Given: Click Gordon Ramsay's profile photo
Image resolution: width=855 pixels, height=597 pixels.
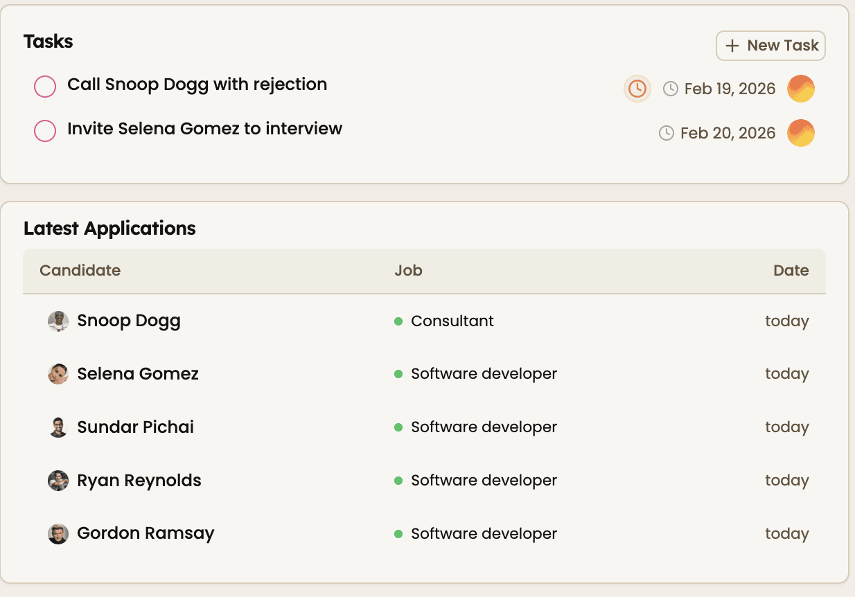Looking at the screenshot, I should tap(58, 534).
